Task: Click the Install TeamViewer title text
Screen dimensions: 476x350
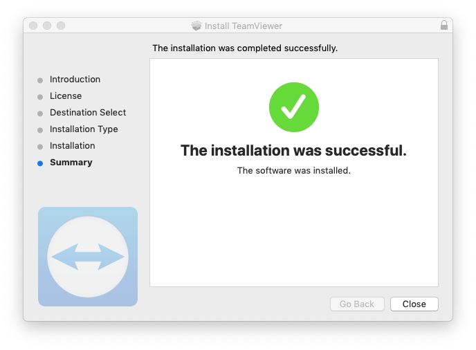Action: coord(244,26)
